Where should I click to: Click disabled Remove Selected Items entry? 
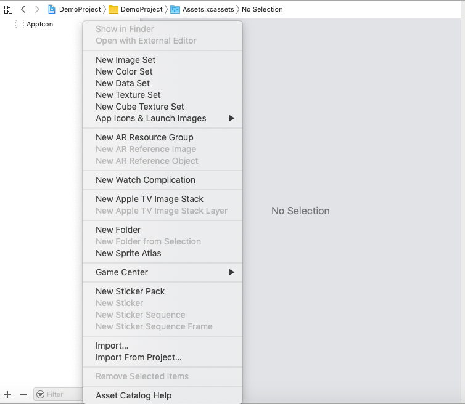pos(163,376)
